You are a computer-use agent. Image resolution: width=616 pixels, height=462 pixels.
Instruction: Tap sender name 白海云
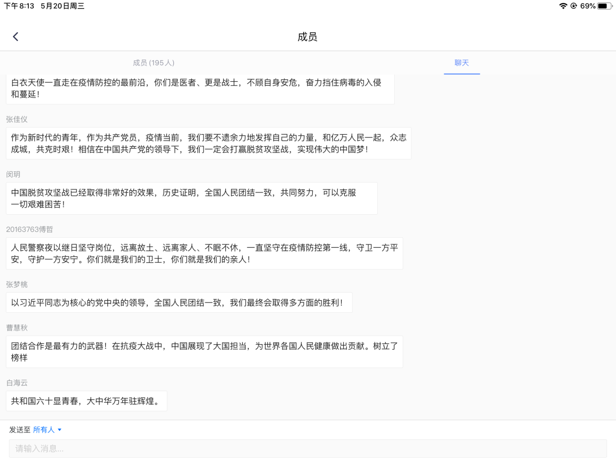tap(17, 383)
